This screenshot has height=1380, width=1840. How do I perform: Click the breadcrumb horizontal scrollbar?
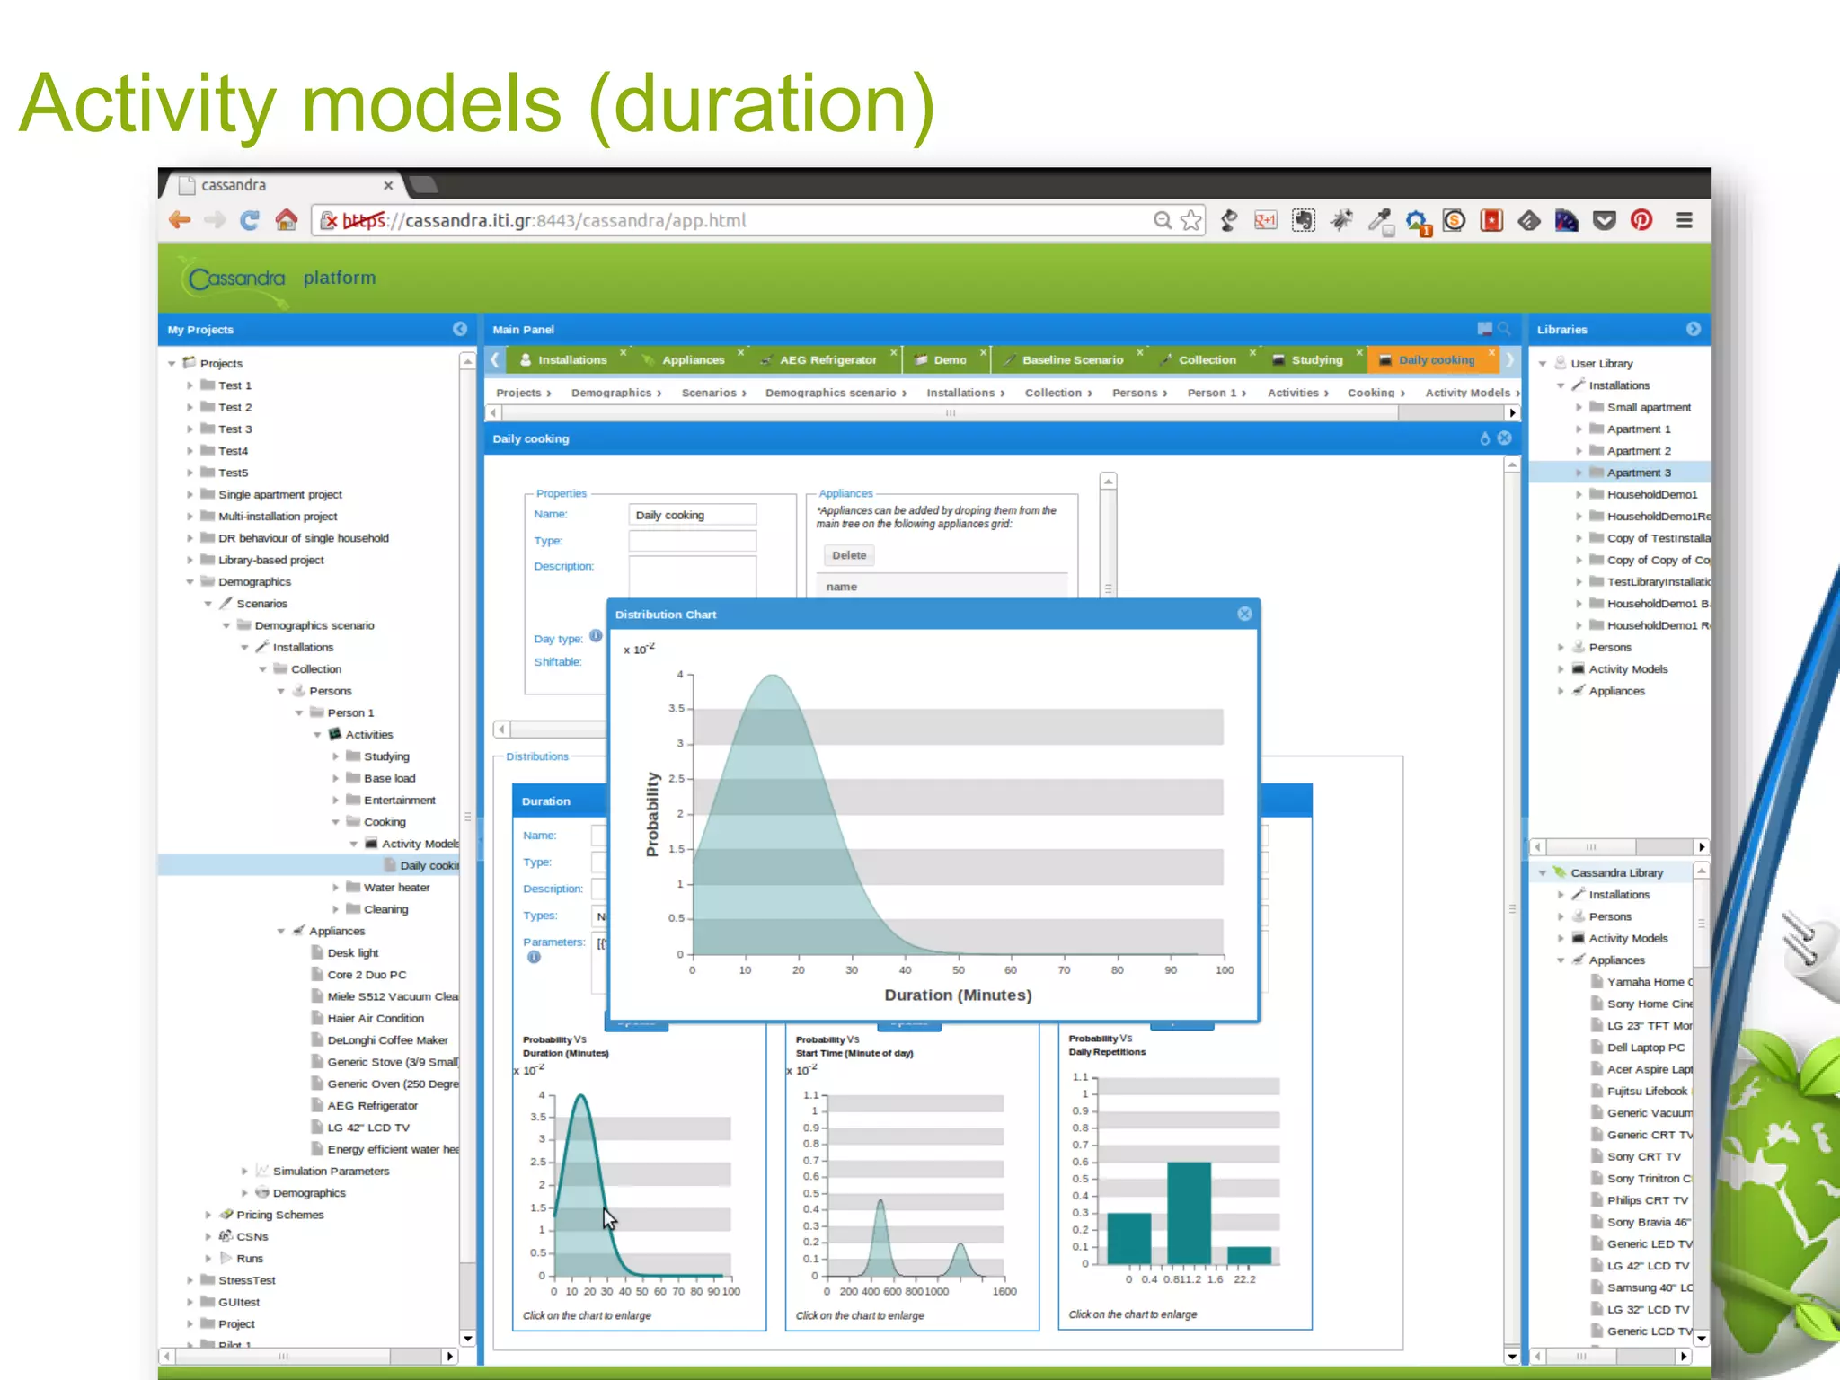949,413
